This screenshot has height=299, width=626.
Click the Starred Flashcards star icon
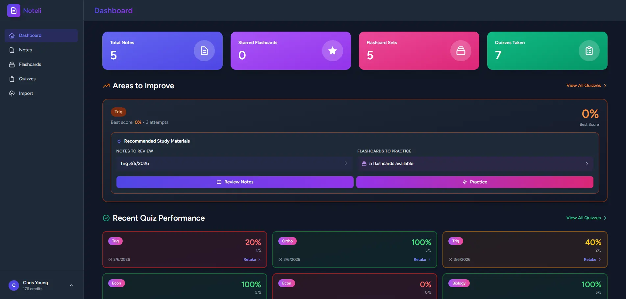(x=332, y=51)
